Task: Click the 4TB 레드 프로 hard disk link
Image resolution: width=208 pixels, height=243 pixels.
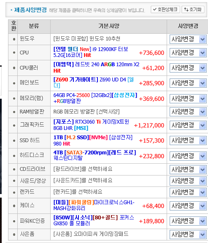Action: pos(95,155)
